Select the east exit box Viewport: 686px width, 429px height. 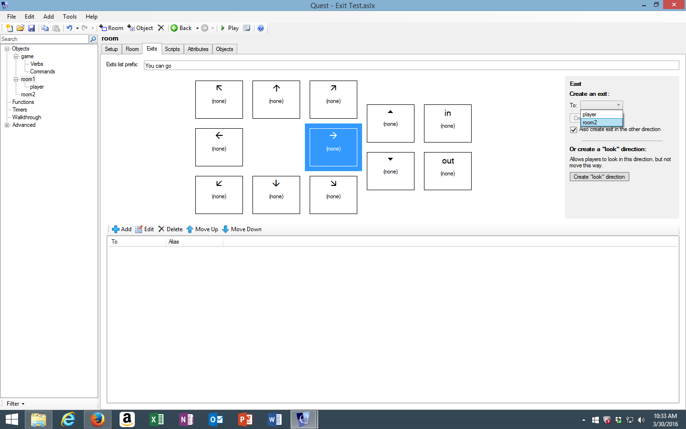pyautogui.click(x=333, y=147)
